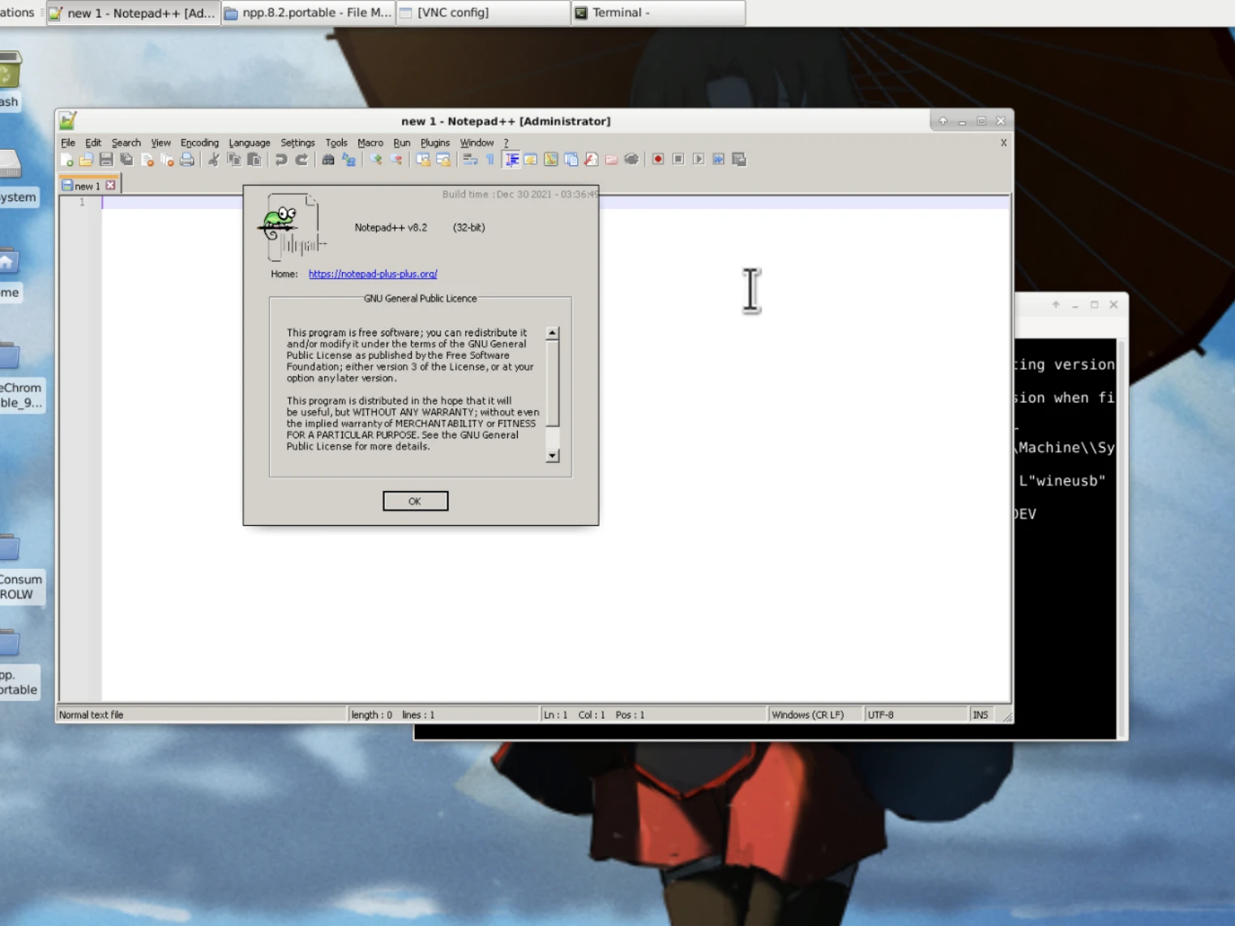The height and width of the screenshot is (926, 1235).
Task: Open the Language menu
Action: [x=249, y=143]
